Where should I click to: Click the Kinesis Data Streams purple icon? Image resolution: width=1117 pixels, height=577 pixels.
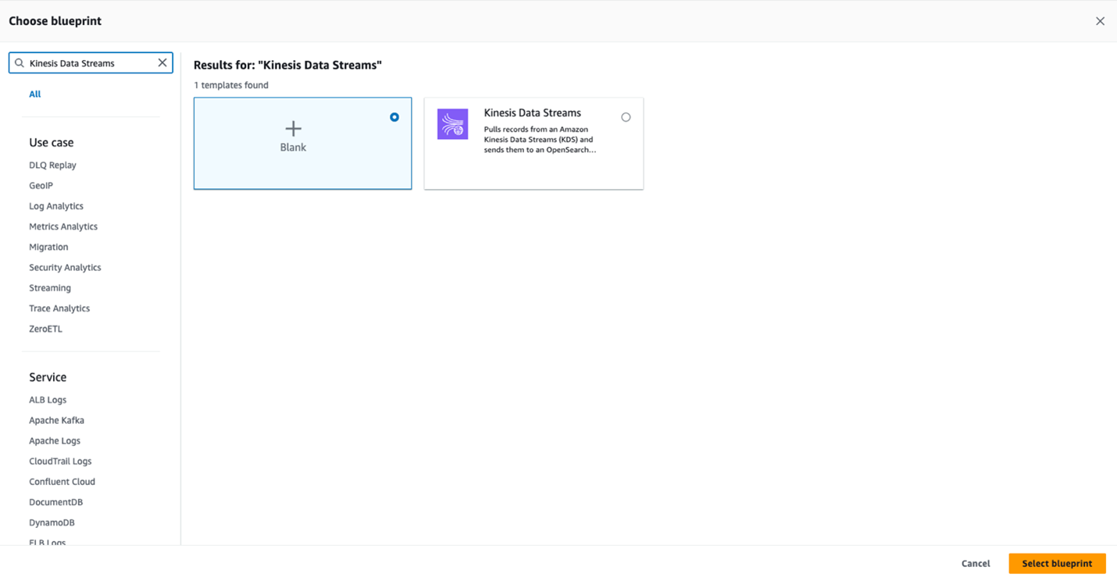coord(452,124)
